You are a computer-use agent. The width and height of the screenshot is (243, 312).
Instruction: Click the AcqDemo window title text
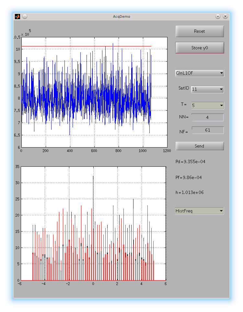pos(121,16)
